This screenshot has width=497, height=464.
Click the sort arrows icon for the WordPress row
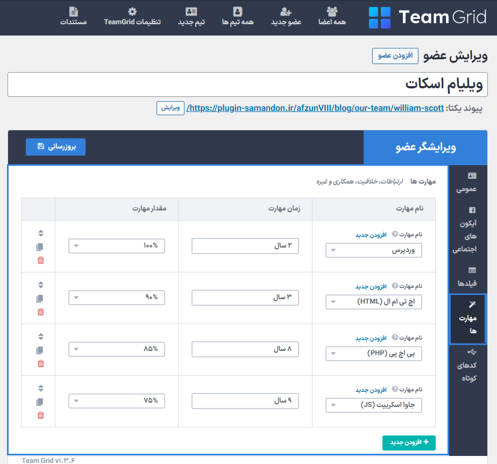click(x=41, y=234)
